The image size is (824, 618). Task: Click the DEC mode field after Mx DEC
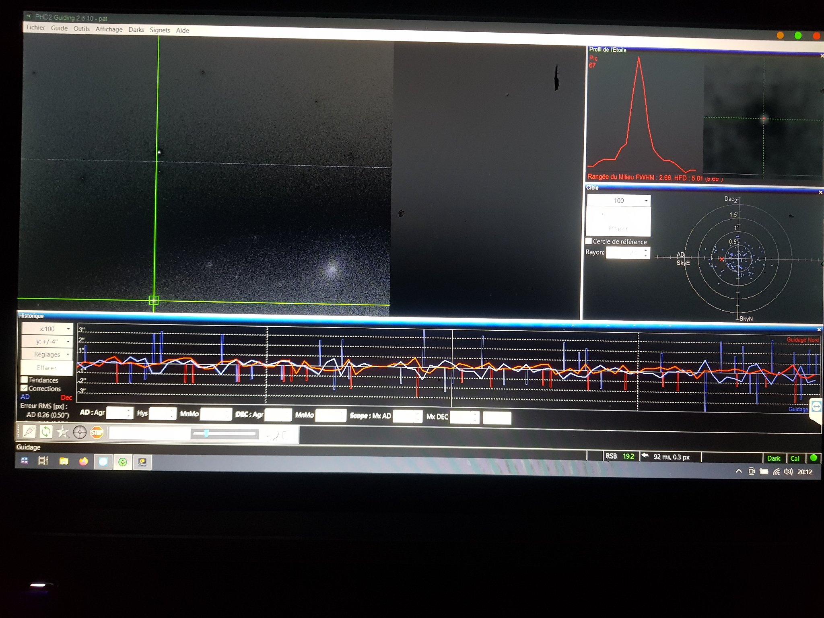point(497,418)
